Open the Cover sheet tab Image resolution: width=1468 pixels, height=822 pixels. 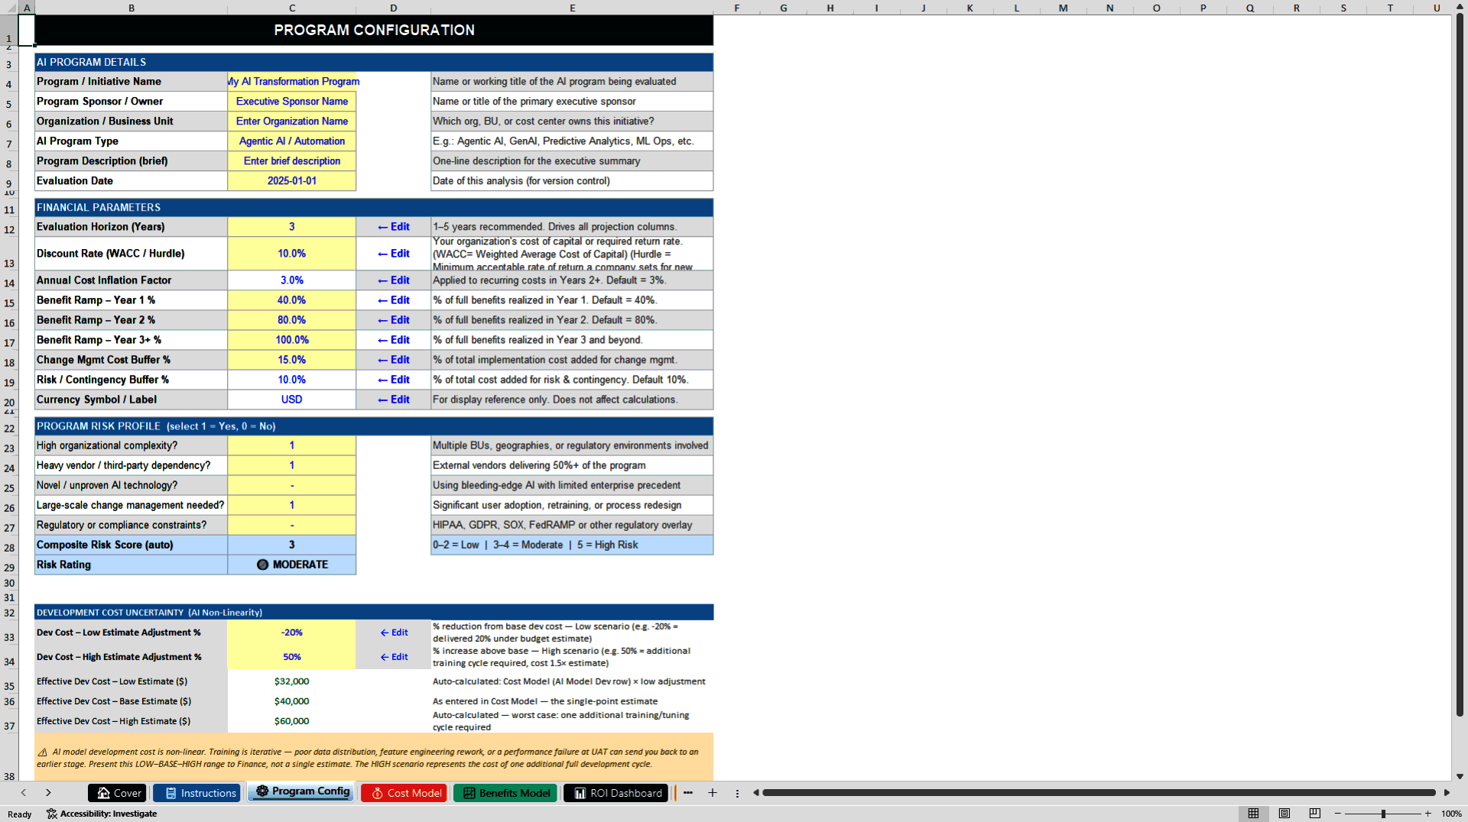118,793
